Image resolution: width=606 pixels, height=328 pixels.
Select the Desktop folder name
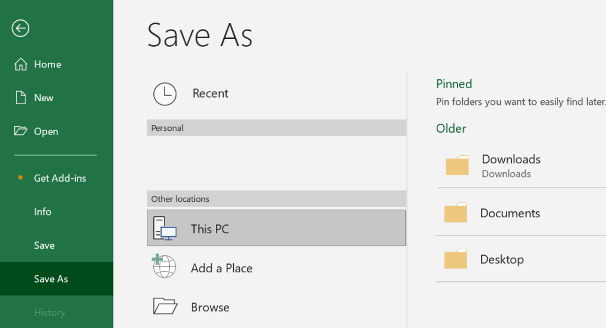(x=502, y=259)
